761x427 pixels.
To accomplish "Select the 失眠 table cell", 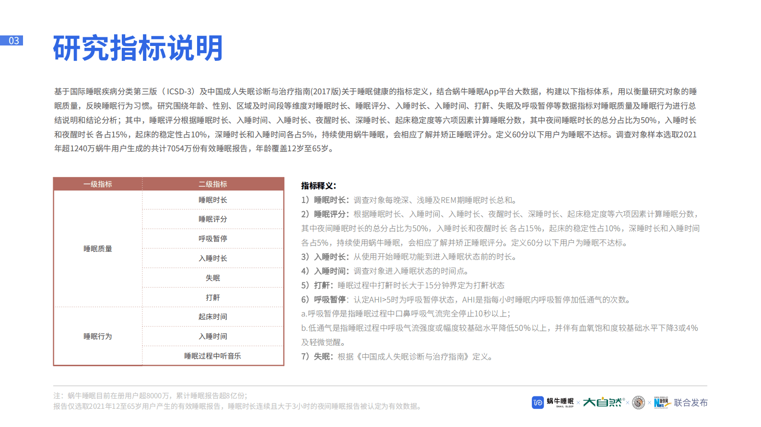I will (x=213, y=278).
